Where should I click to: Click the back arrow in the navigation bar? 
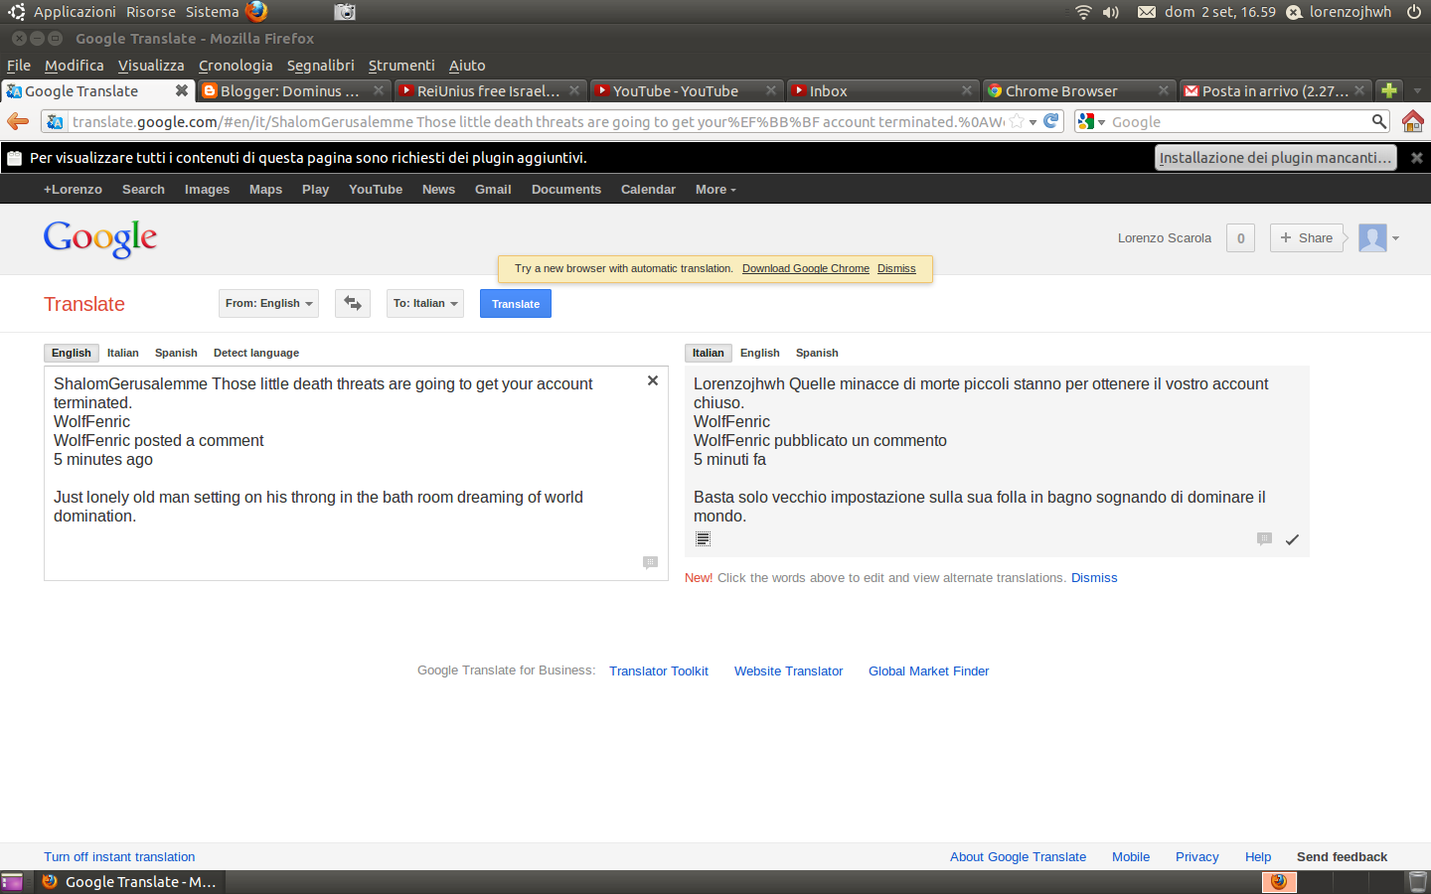tap(18, 121)
